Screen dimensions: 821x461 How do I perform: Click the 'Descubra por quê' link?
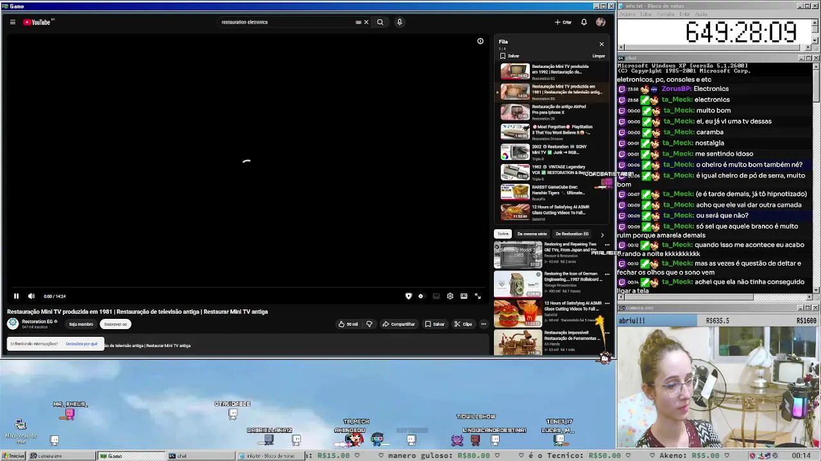(x=81, y=344)
